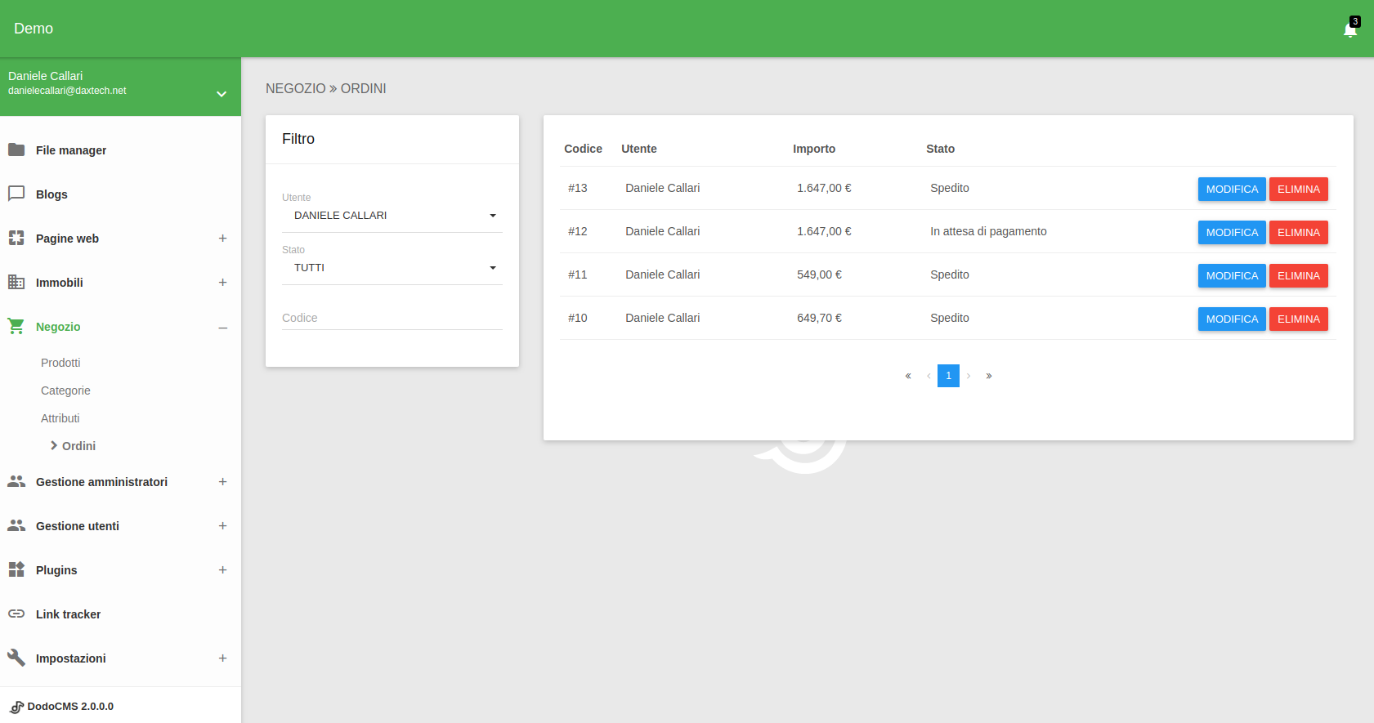Click the Gestione utenti people icon
Viewport: 1374px width, 723px height.
tap(16, 525)
